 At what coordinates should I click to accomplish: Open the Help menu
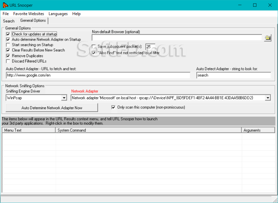click(76, 14)
